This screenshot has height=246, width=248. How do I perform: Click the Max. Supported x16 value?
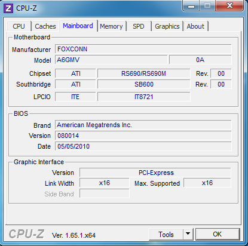point(207,183)
